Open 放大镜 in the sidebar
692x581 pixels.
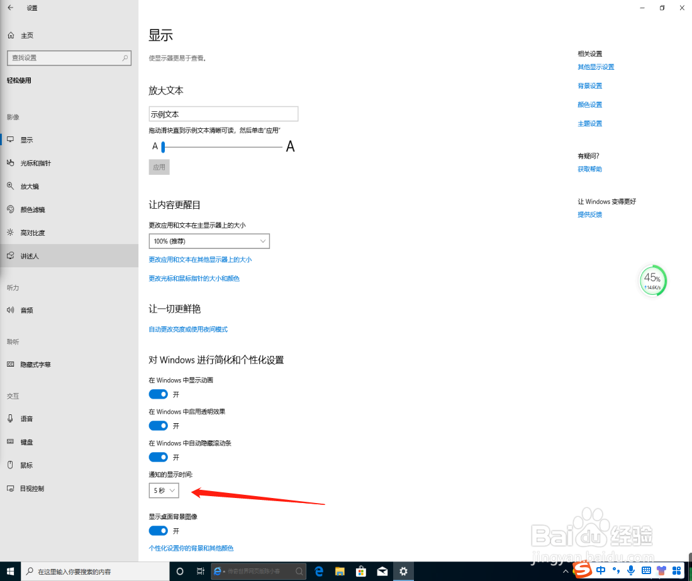[x=69, y=186]
